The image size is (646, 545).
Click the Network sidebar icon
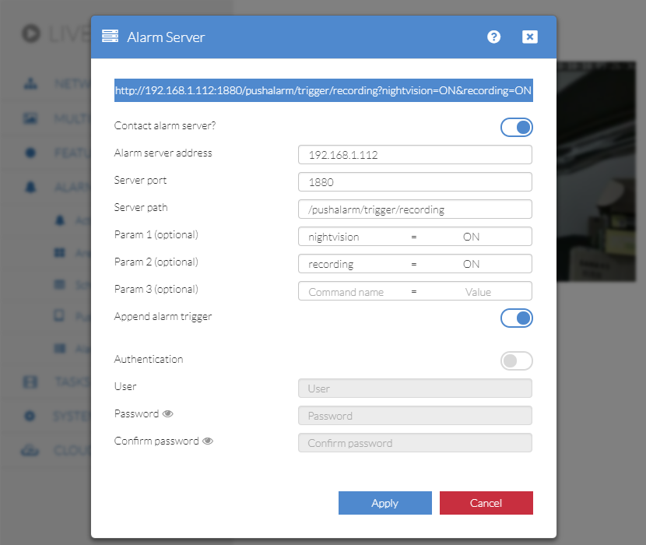point(31,83)
